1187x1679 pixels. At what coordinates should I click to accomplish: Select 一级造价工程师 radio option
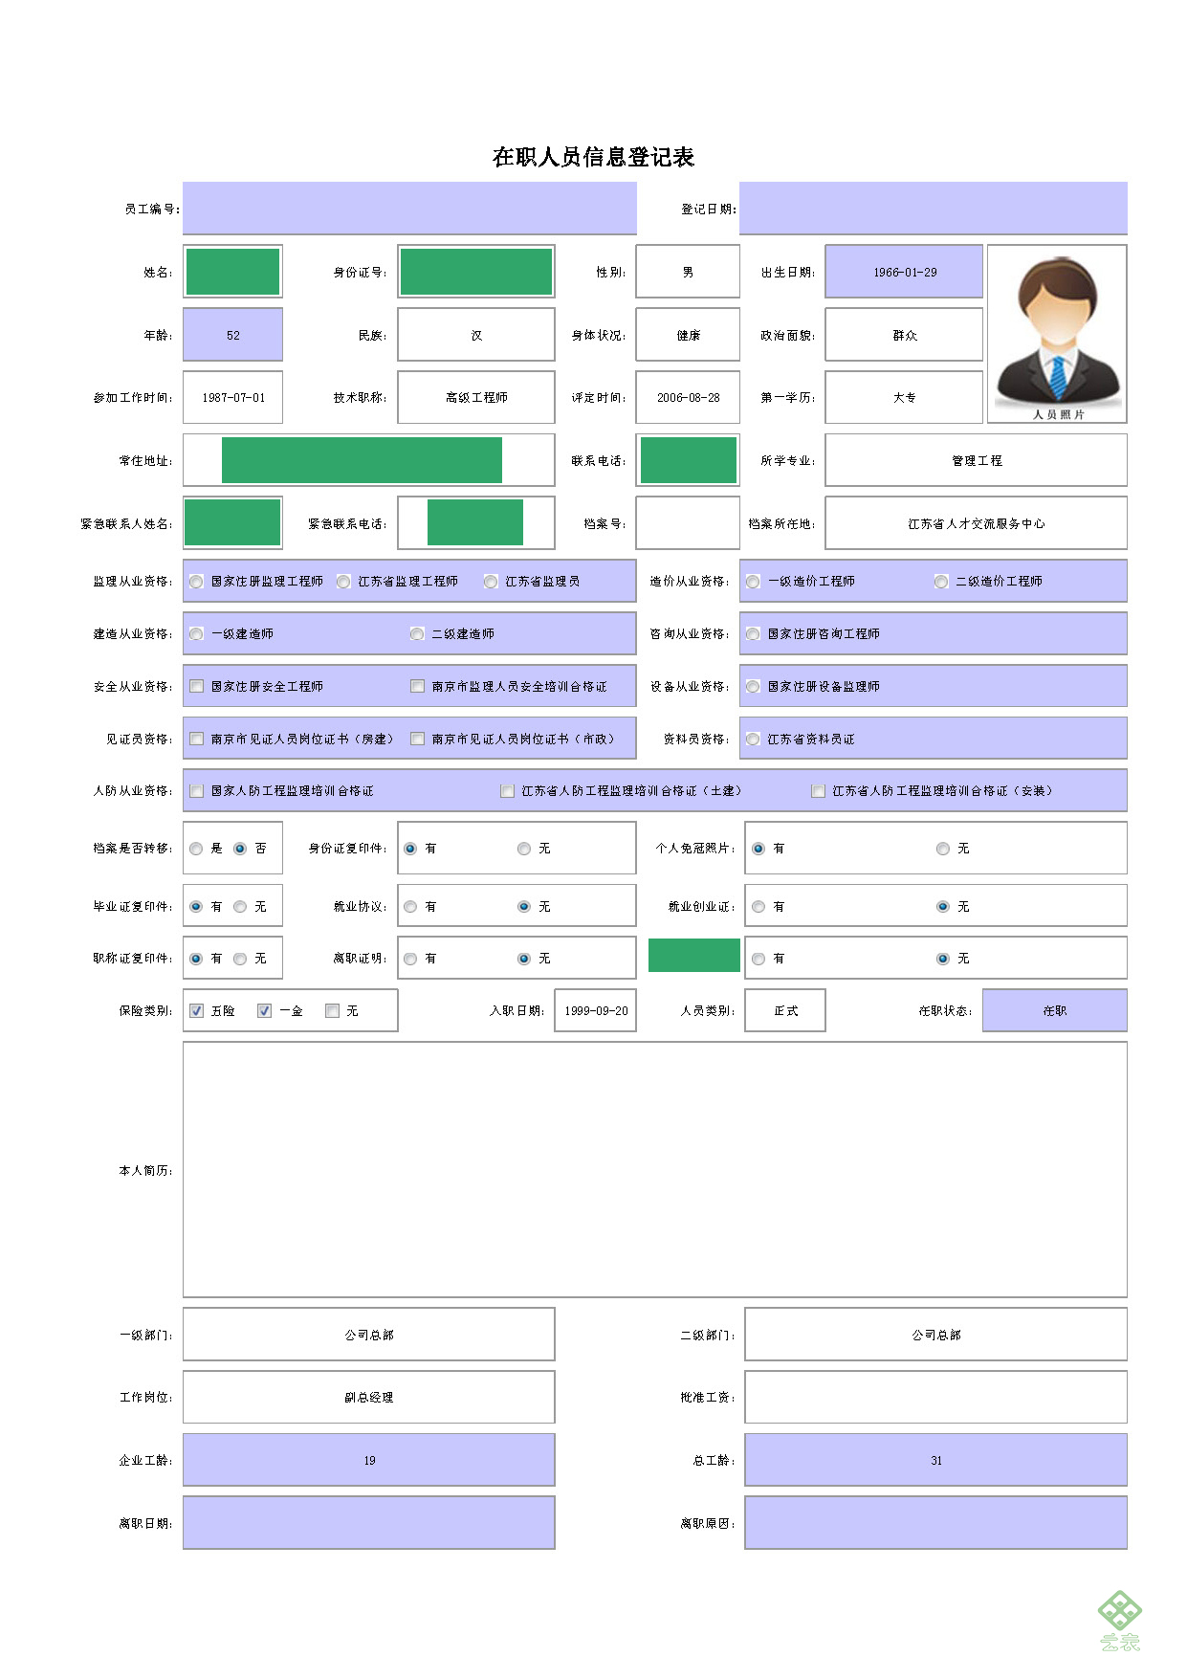[x=753, y=582]
